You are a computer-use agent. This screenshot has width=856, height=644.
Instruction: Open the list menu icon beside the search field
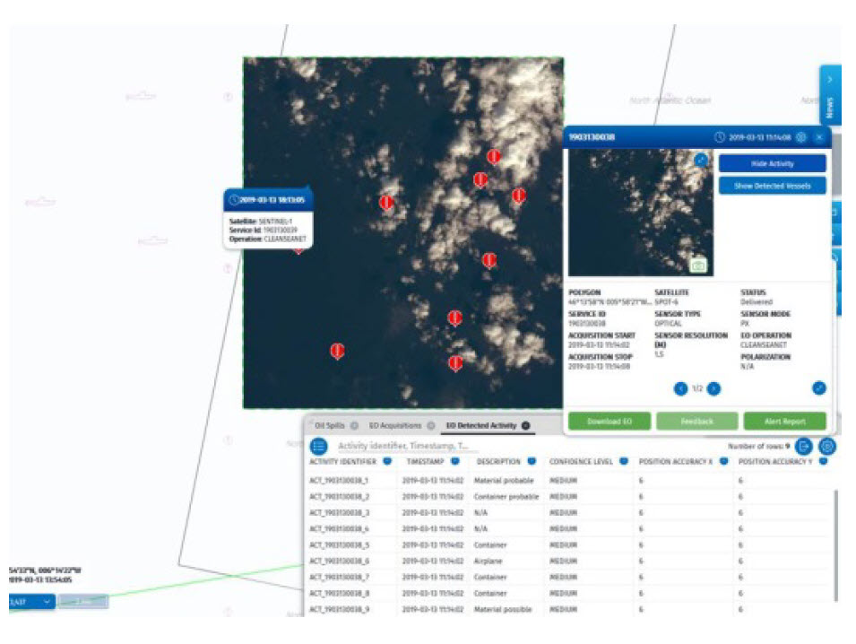(x=319, y=447)
